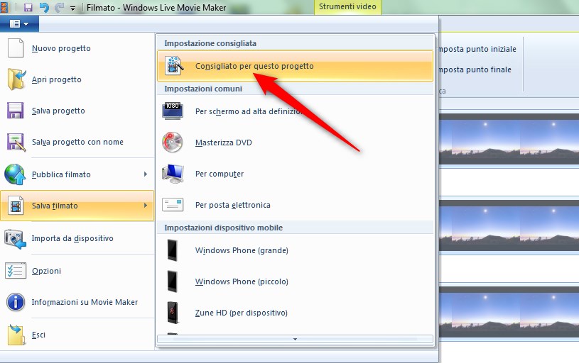Click the Masterizza DVD disc icon

click(x=173, y=143)
